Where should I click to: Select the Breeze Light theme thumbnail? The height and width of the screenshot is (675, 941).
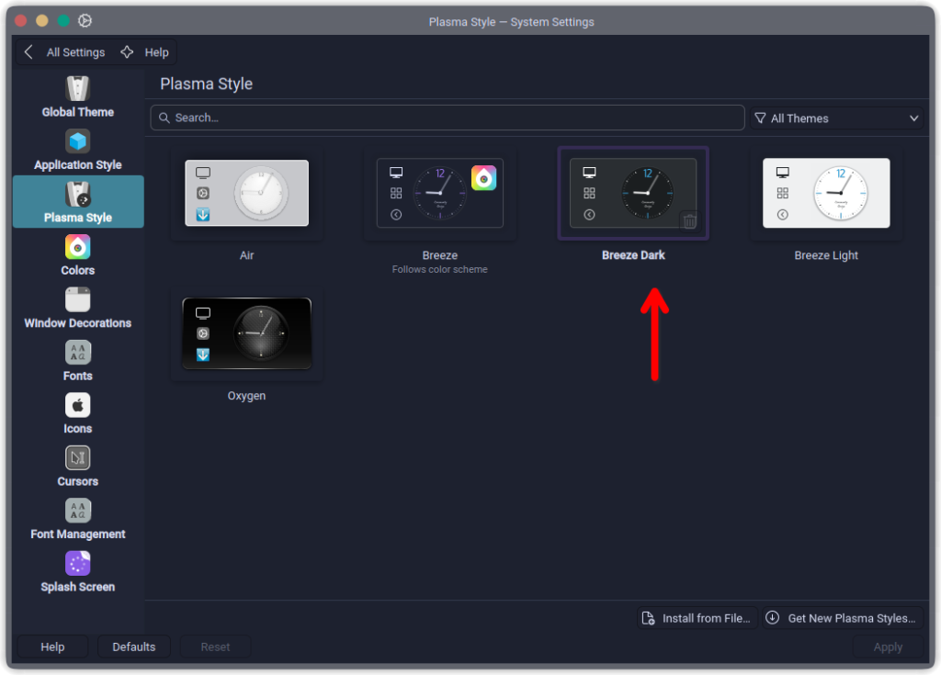[x=826, y=193]
